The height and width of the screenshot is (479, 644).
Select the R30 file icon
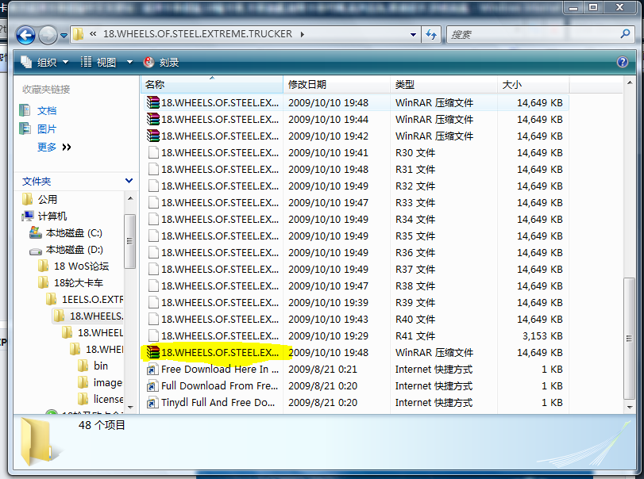pos(152,153)
